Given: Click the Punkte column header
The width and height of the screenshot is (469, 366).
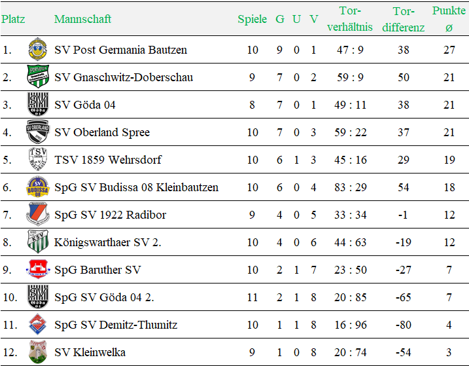Looking at the screenshot, I should point(449,19).
